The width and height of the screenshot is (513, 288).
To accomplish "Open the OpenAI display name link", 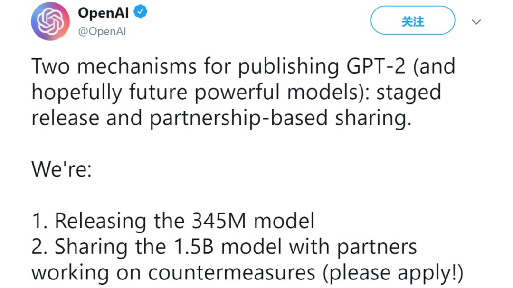I will [x=103, y=13].
